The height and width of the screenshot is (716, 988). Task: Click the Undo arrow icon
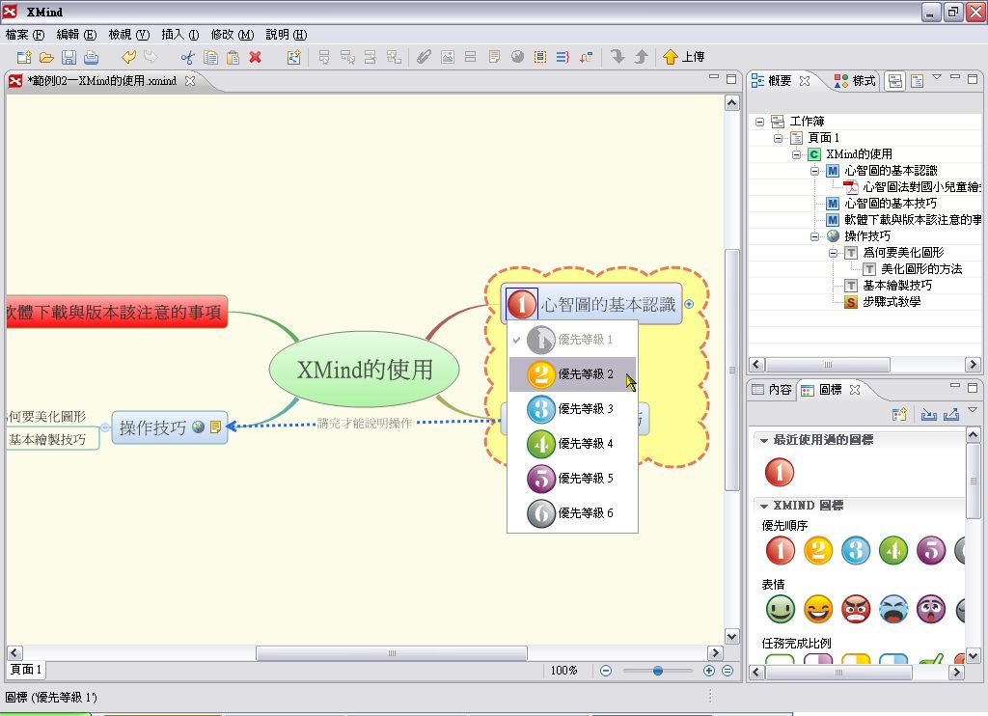click(x=128, y=57)
